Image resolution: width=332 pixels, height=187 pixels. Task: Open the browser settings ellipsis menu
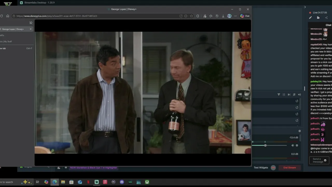236,16
